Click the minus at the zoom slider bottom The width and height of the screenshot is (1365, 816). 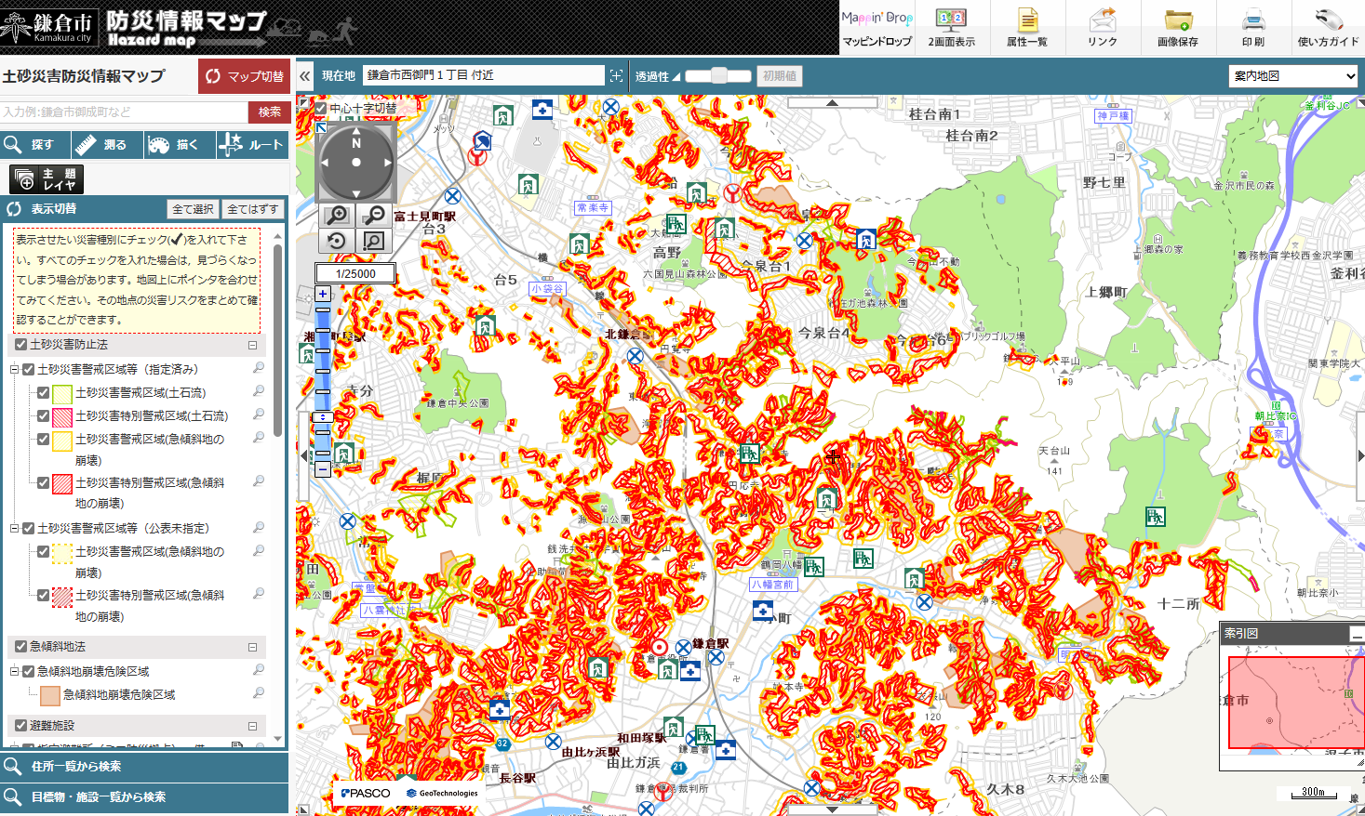pos(323,470)
